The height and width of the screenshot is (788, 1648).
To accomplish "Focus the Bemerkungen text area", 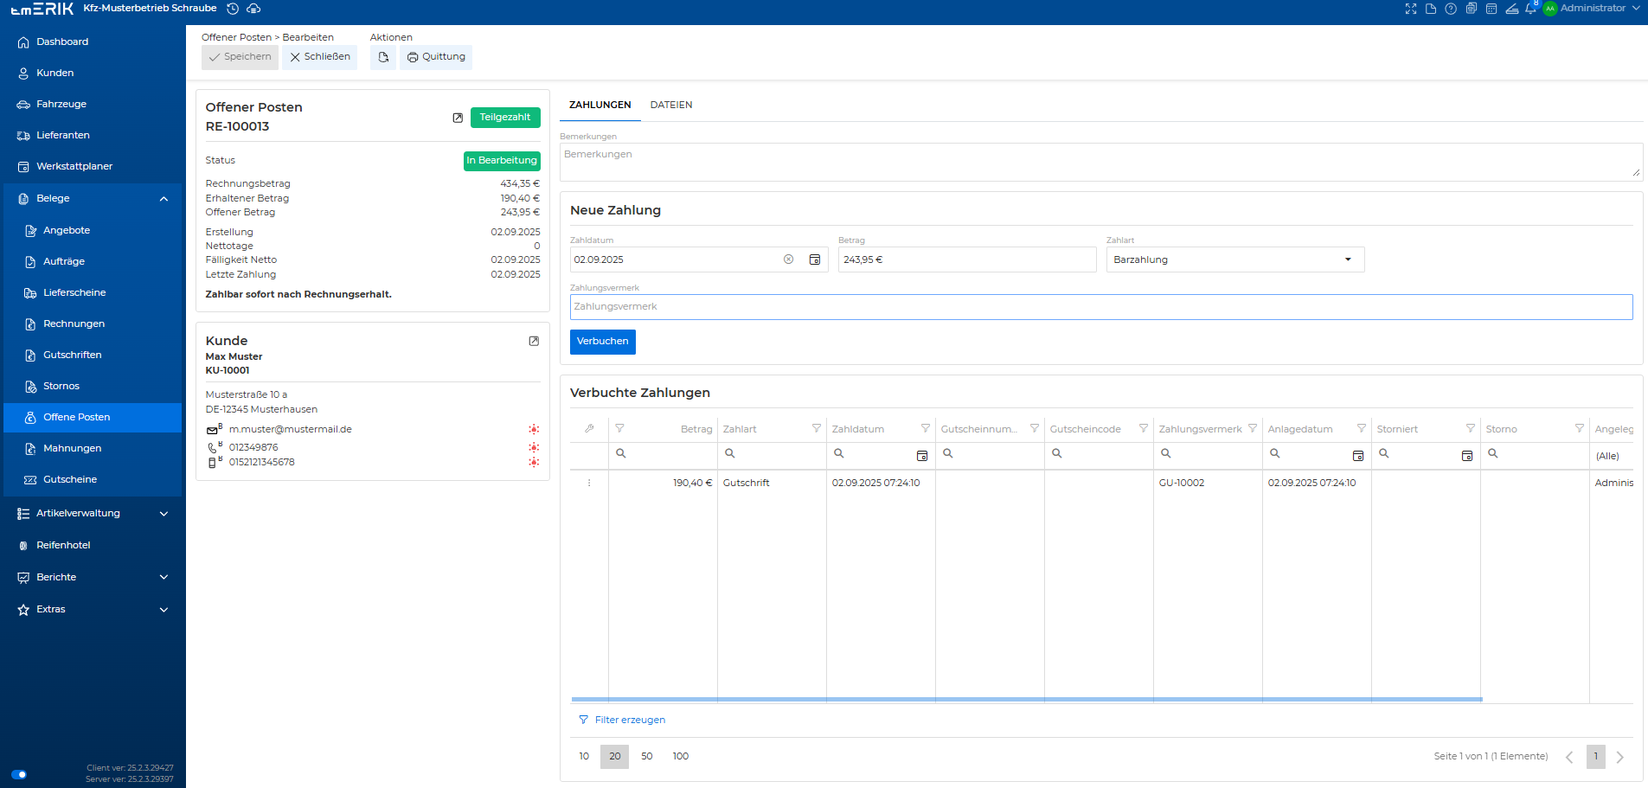I will pyautogui.click(x=1101, y=162).
